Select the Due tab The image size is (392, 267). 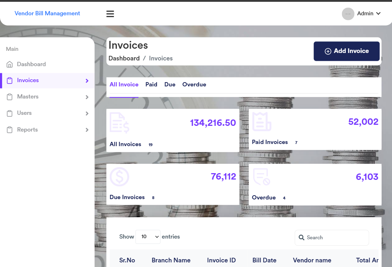[170, 85]
